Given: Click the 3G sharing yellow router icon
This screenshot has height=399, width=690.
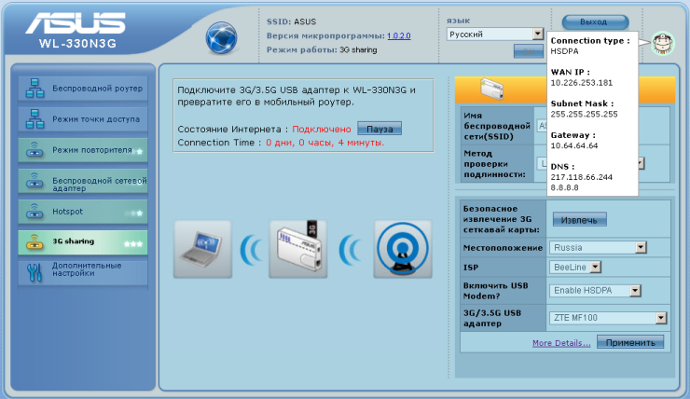Looking at the screenshot, I should point(34,242).
